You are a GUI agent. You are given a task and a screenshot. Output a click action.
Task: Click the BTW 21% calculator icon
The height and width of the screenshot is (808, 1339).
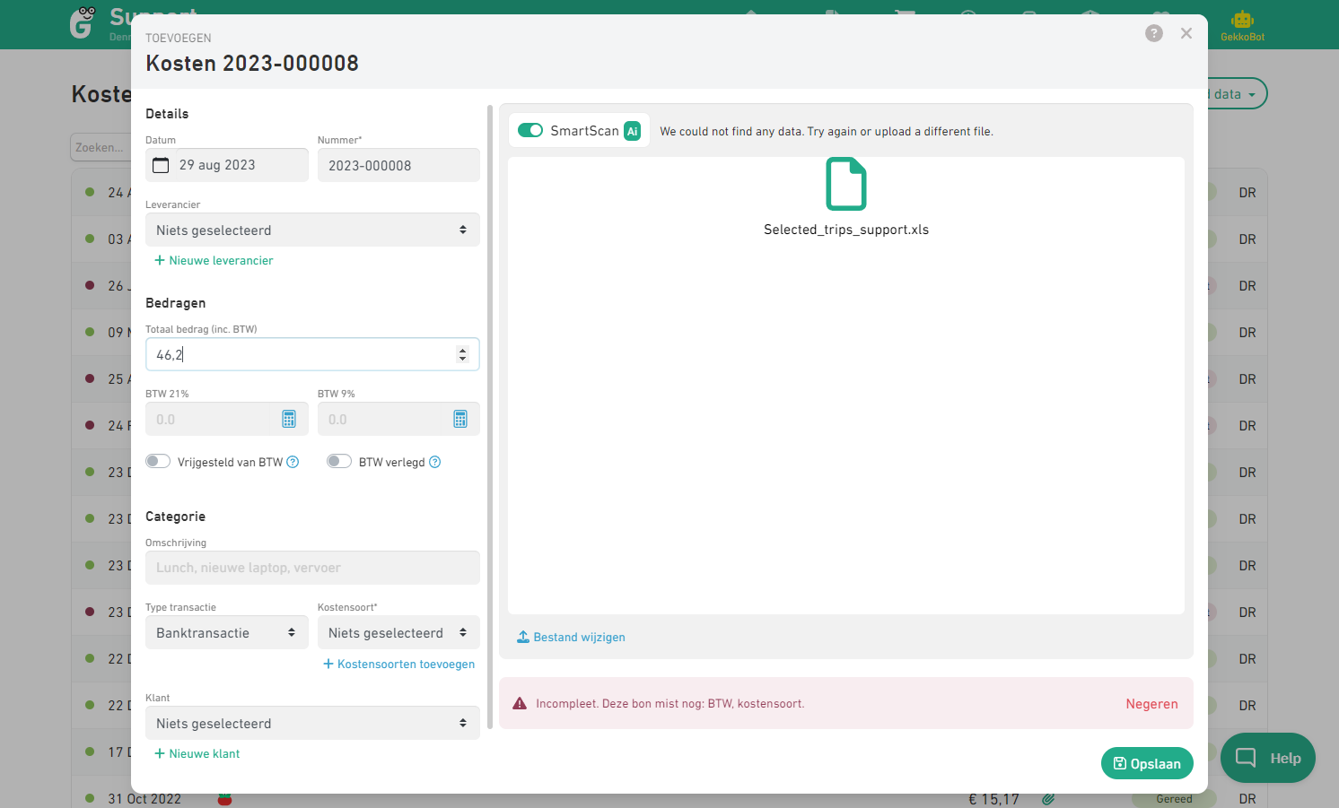coord(289,419)
